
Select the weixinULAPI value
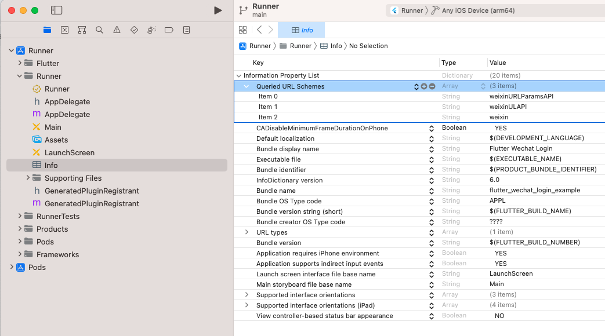(x=508, y=107)
